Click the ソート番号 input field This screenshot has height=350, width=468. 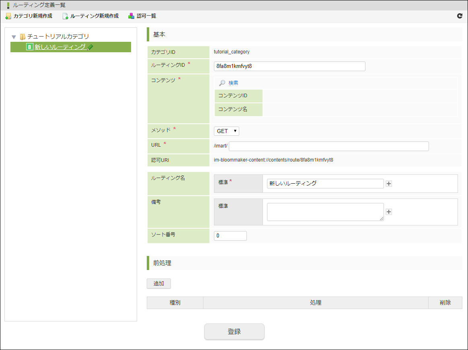230,236
